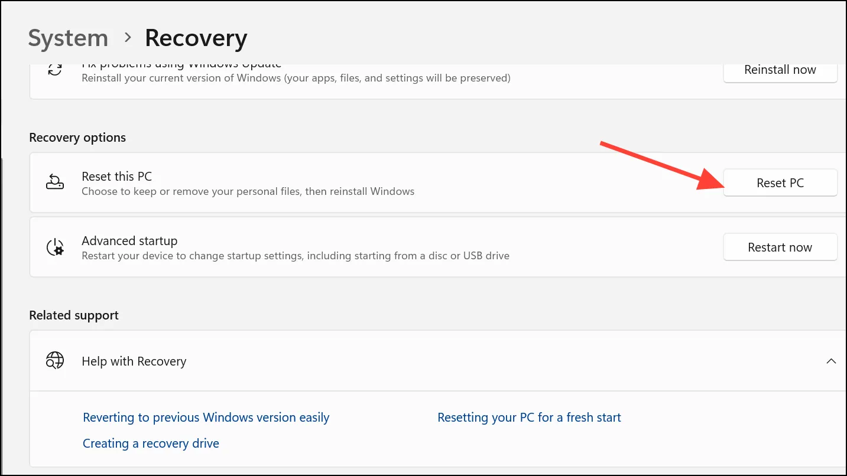The image size is (847, 476).
Task: Select the Reset this PC title text
Action: [117, 176]
